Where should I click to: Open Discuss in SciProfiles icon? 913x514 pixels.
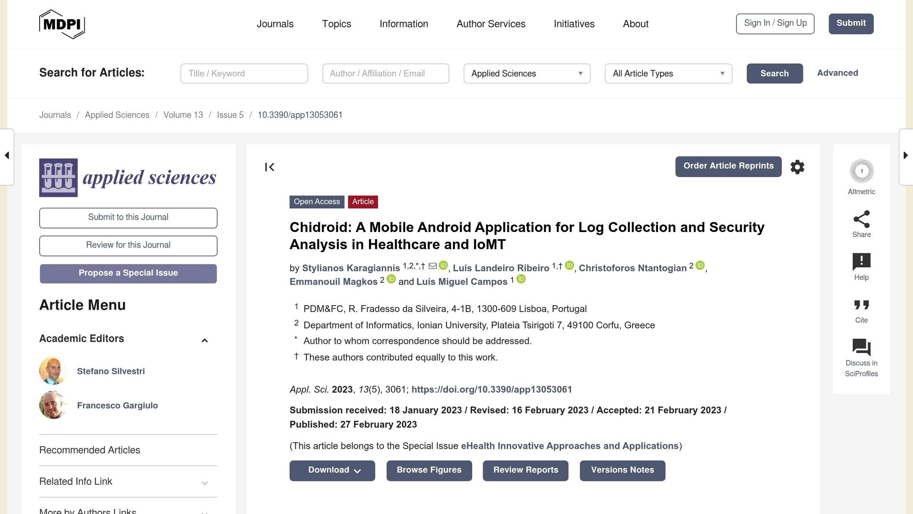click(861, 348)
